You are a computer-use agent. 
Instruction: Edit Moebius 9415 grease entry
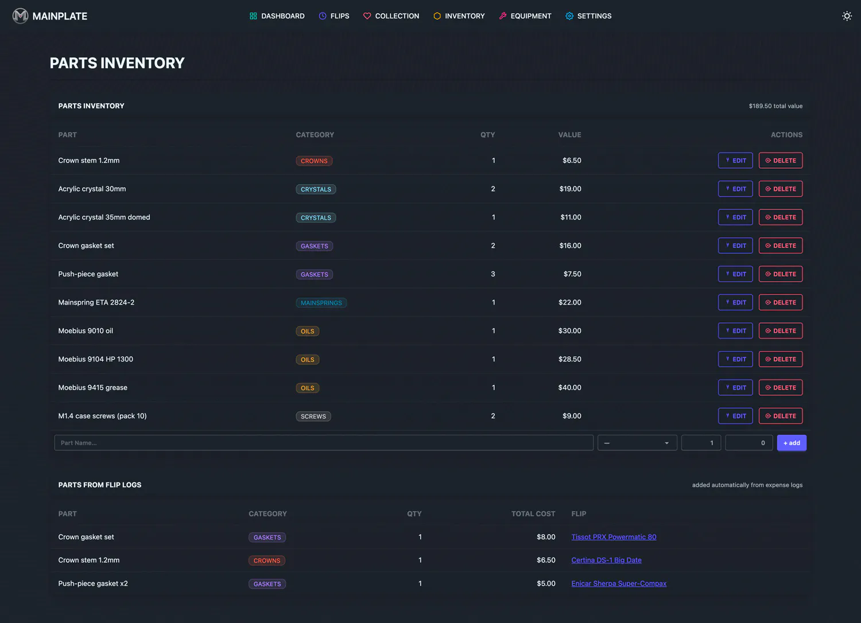[735, 388]
